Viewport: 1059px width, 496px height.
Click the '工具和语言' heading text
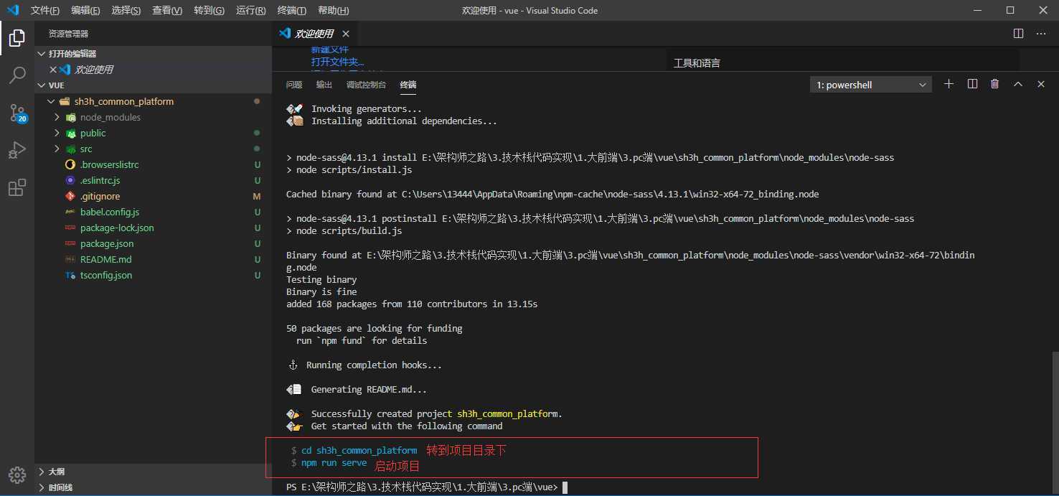pyautogui.click(x=697, y=63)
